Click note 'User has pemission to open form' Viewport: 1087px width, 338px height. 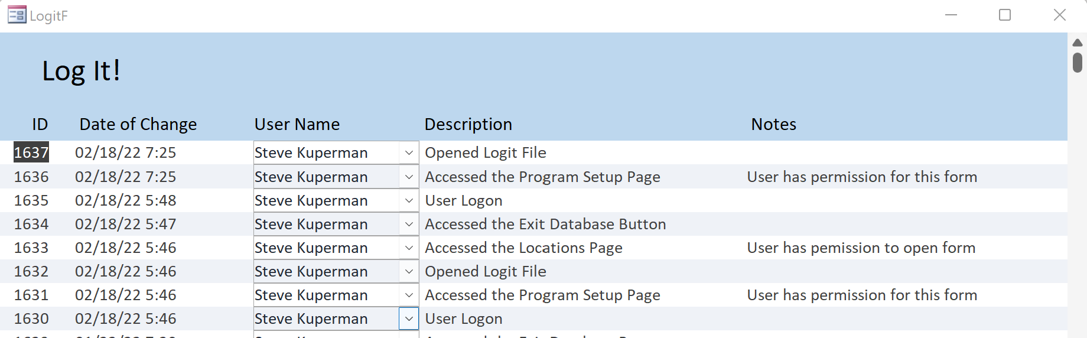[x=861, y=248]
